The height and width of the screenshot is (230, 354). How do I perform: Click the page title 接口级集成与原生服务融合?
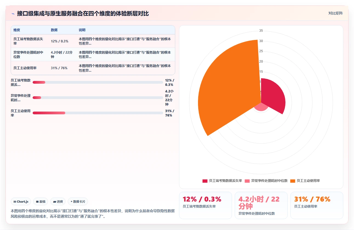tap(83, 14)
